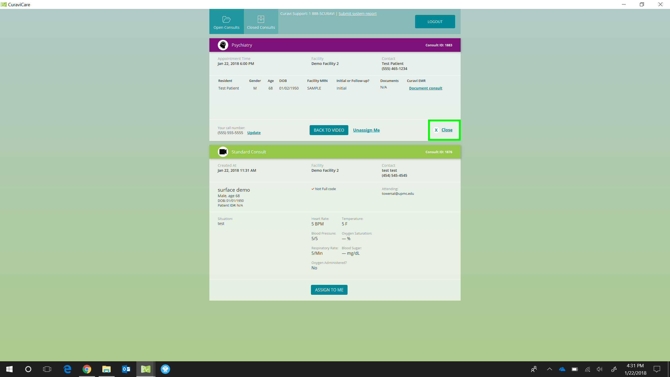Click Update next to call number

[254, 133]
